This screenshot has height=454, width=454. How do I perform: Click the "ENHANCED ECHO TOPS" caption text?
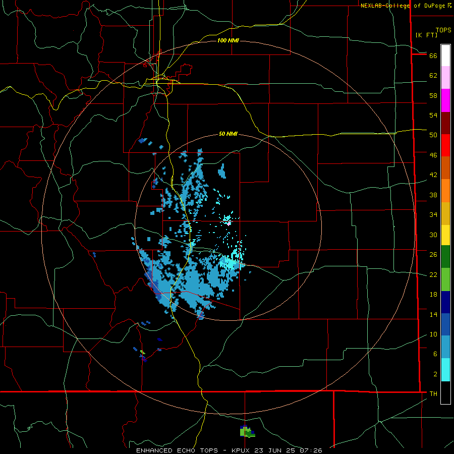point(177,450)
